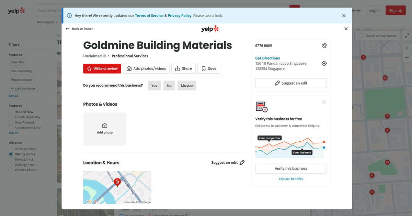Click the phone call icon beside 6776 6669
Image resolution: width=412 pixels, height=216 pixels.
click(324, 45)
